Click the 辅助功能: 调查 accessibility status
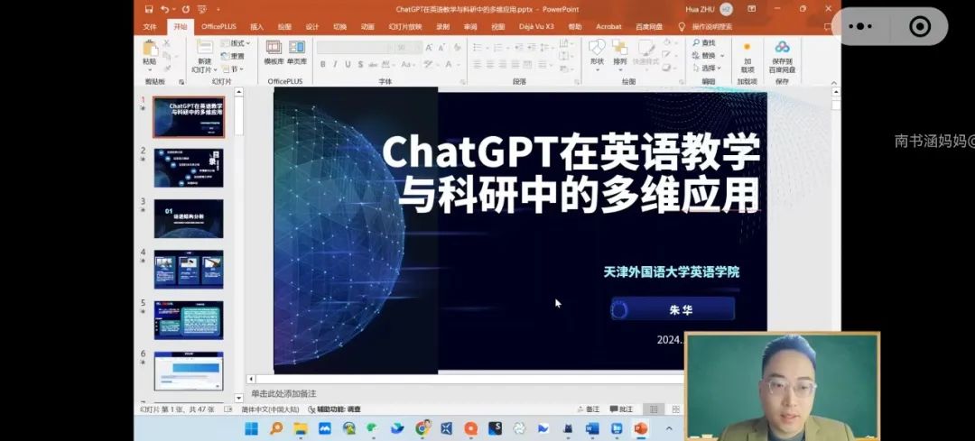 (335, 409)
